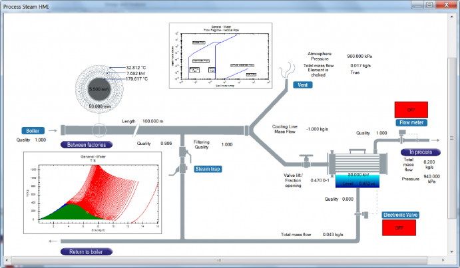Click the vent steam plume icon

tap(287, 70)
